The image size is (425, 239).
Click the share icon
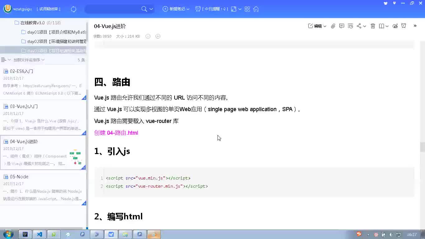(359, 26)
